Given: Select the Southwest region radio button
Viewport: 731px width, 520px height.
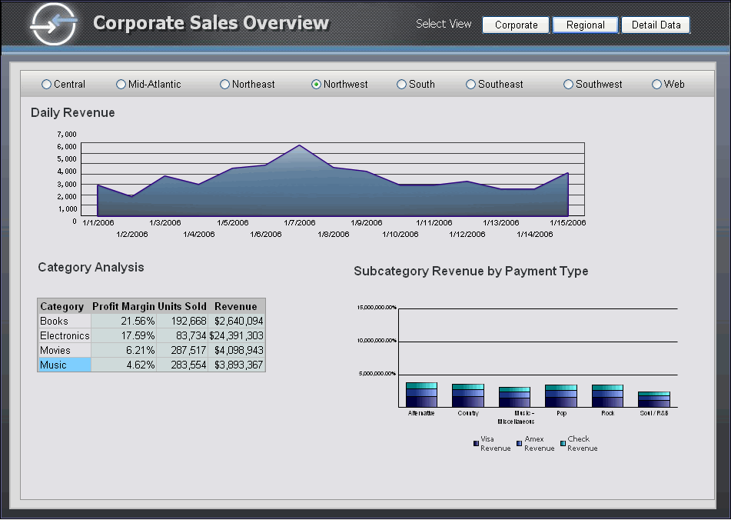Looking at the screenshot, I should [x=569, y=85].
